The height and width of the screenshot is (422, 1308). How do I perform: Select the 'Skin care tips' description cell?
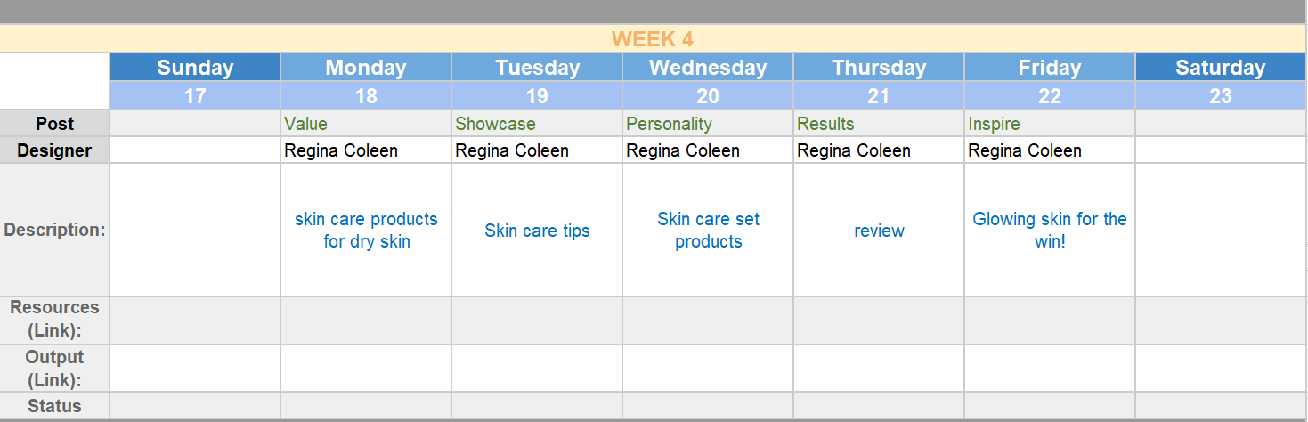click(x=537, y=231)
